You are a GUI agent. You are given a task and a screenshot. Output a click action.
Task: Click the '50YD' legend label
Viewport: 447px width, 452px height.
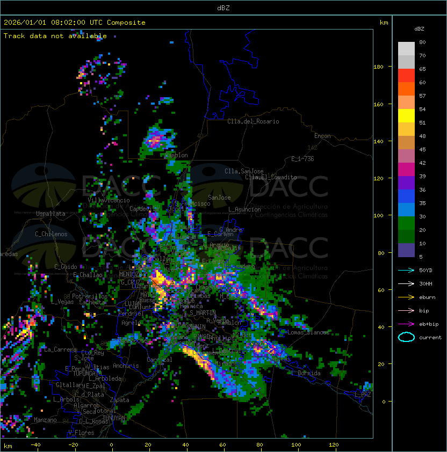[426, 270]
